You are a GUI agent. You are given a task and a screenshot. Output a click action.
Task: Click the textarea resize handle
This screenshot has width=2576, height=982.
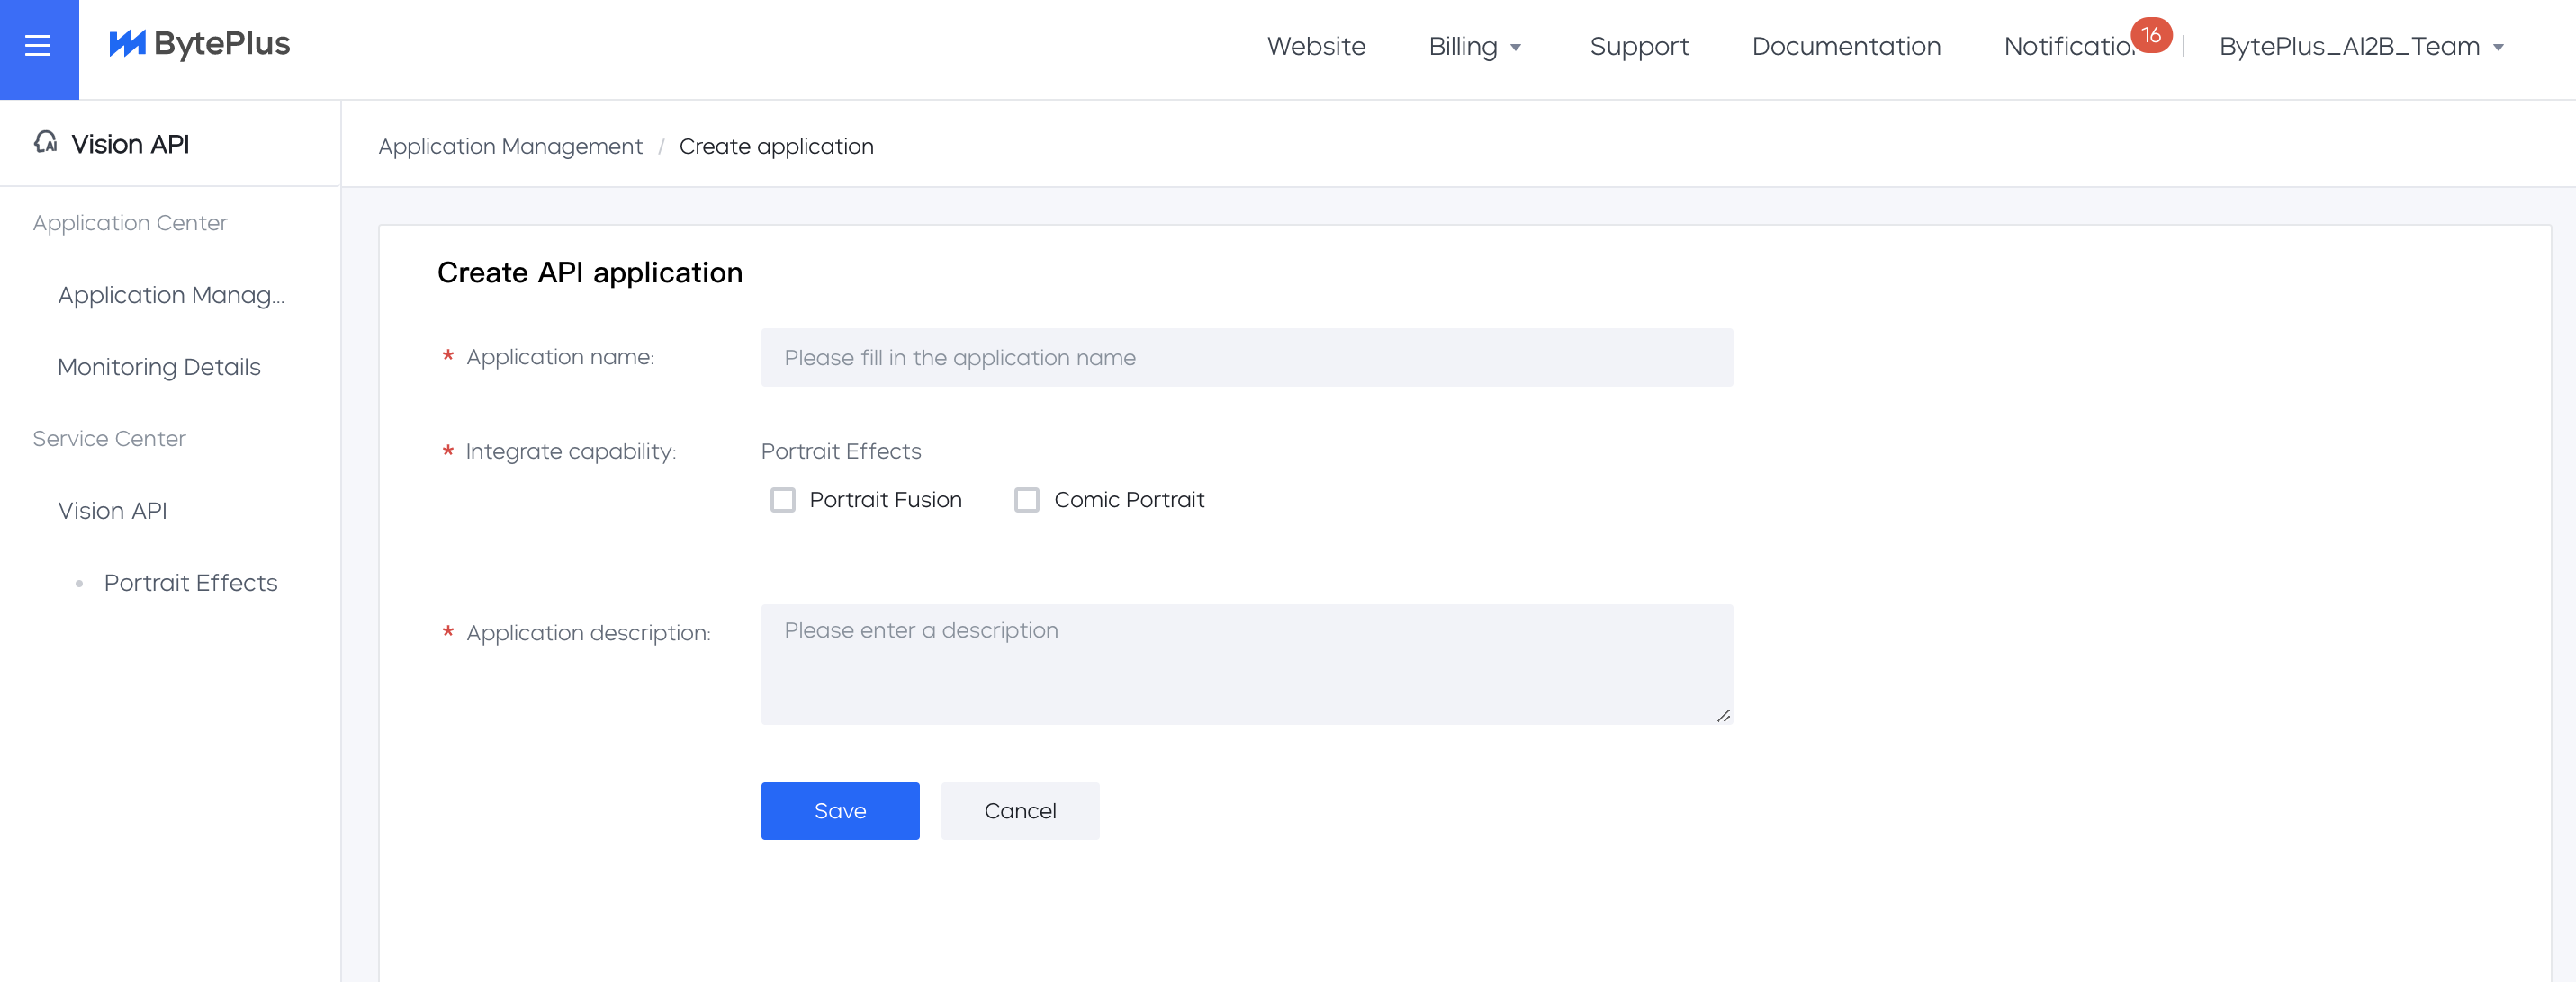pos(1723,715)
